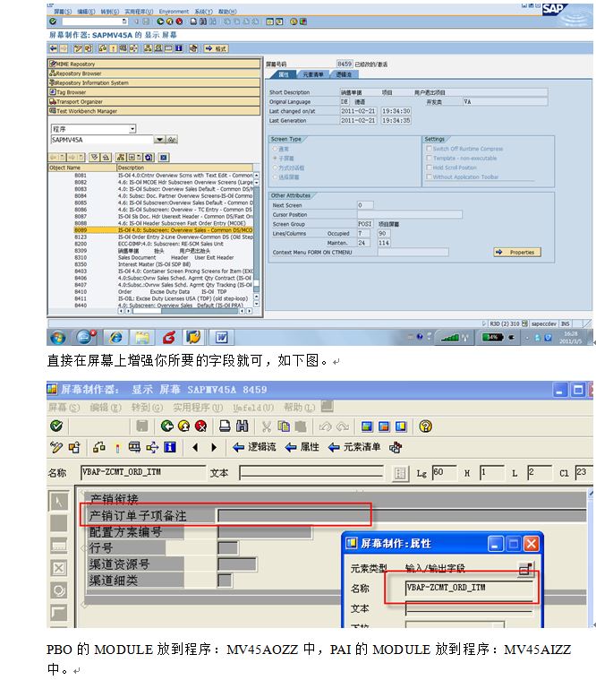
Task: Click the red Cancel icon in the top SAP toolbar
Action: (x=179, y=22)
